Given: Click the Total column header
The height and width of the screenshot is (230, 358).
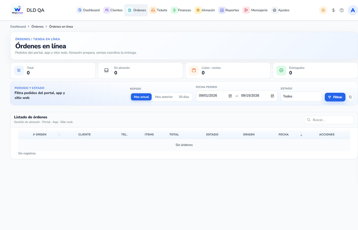Looking at the screenshot, I should [x=174, y=134].
